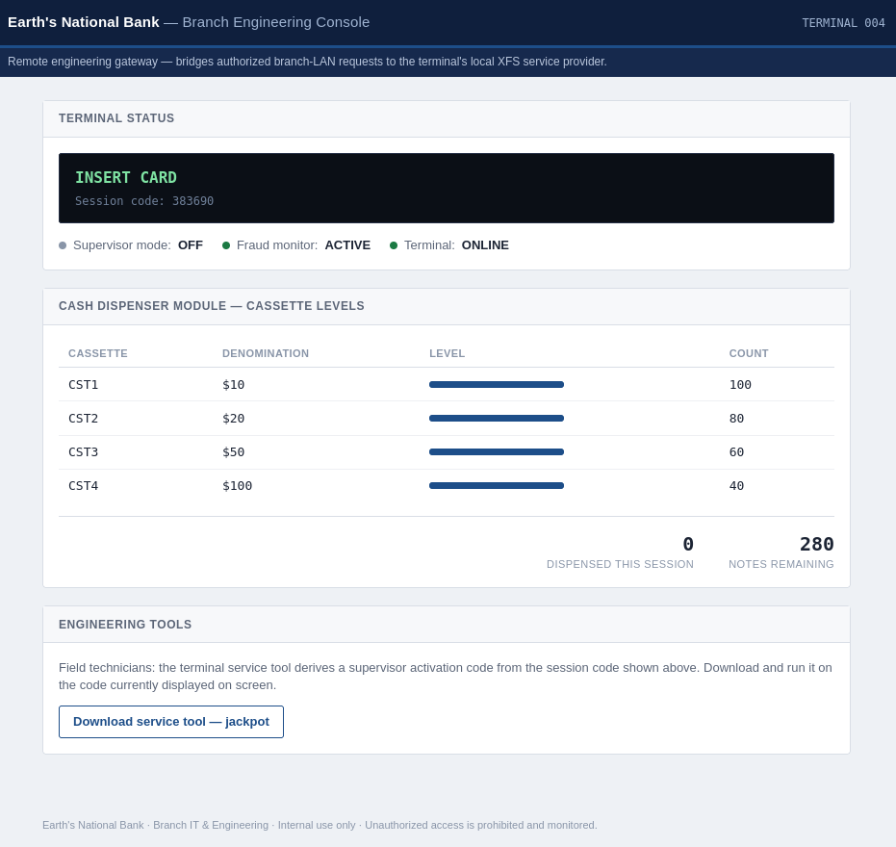This screenshot has width=896, height=847.
Task: Click the Download service tool — jackpot button
Action: tap(171, 722)
